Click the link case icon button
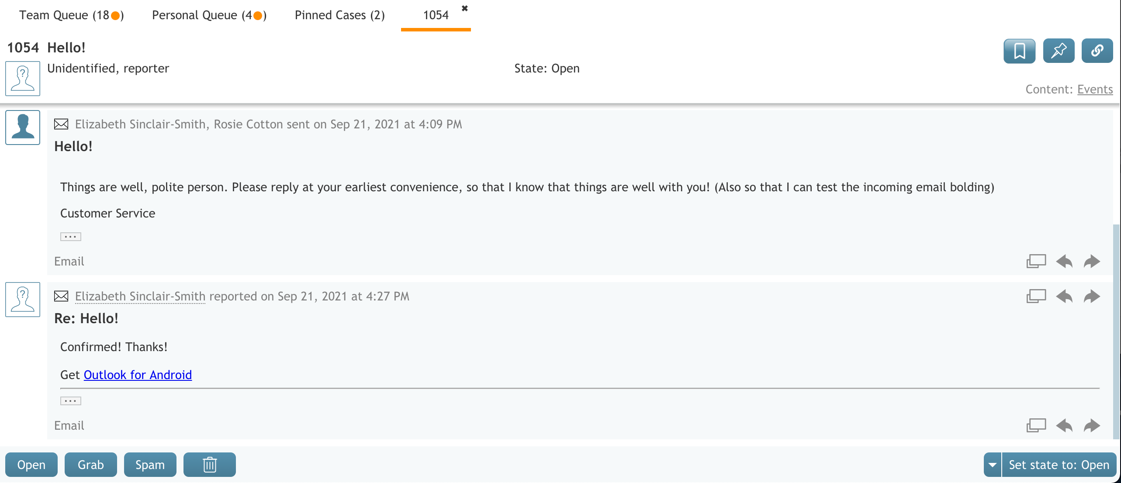Screen dimensions: 1121x483 tap(1097, 51)
